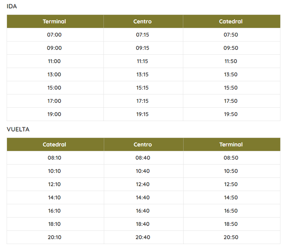Click the 14:10 Catedral return cell
Image resolution: width=286 pixels, height=251 pixels.
click(x=54, y=197)
